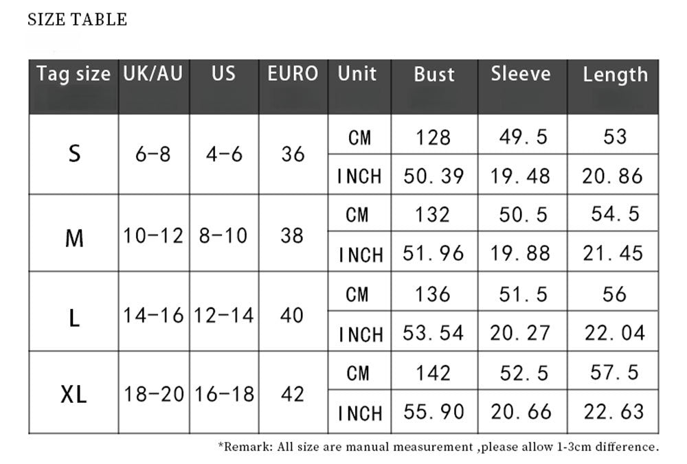Viewport: 687px width, 464px height.
Task: Click the Sleeve column header
Action: (521, 74)
